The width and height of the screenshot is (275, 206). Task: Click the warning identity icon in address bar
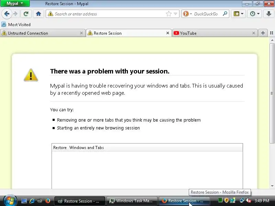(x=50, y=14)
